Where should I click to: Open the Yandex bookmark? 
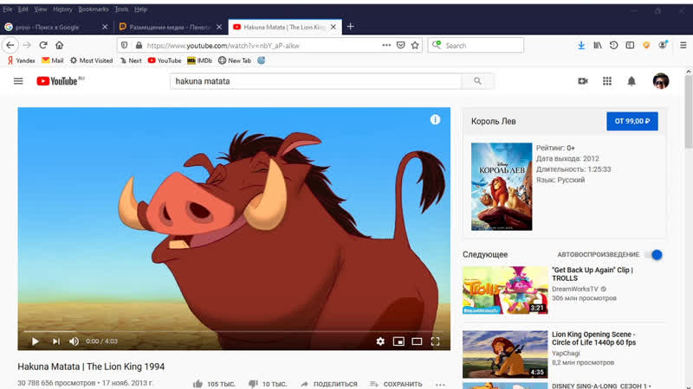(21, 61)
